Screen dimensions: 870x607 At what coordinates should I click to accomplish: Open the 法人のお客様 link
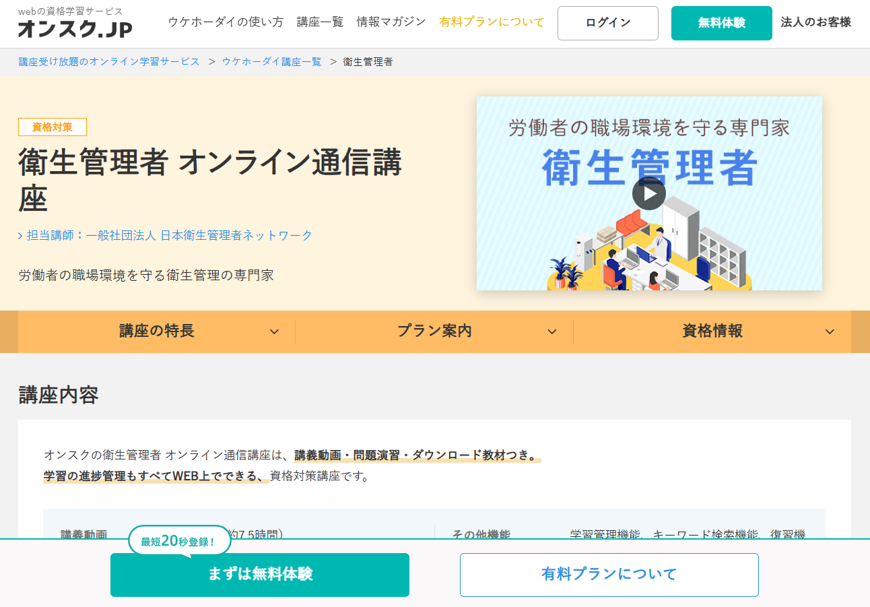815,22
